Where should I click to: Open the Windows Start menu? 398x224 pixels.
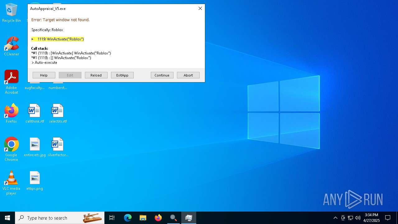tap(7, 218)
